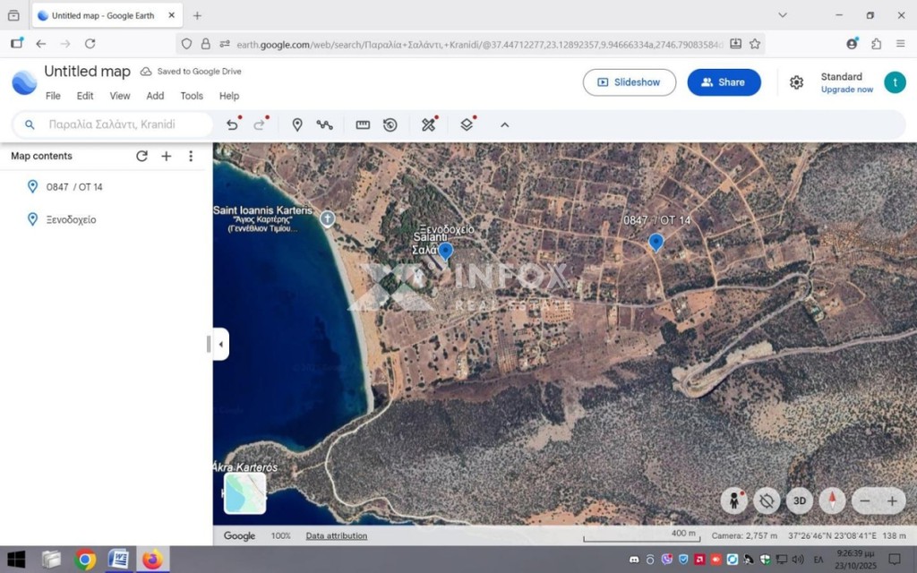The image size is (917, 573).
Task: Click the satellite-pen tool icon in toolbar
Action: (429, 124)
